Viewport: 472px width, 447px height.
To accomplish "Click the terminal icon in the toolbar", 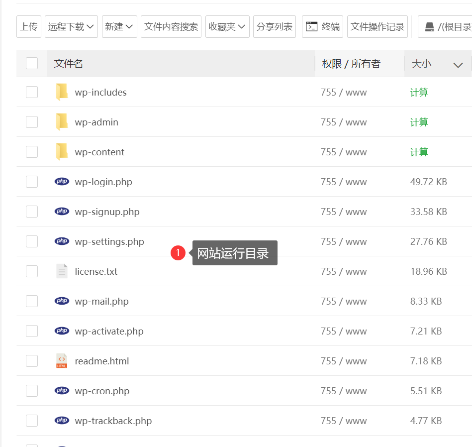I will click(311, 26).
